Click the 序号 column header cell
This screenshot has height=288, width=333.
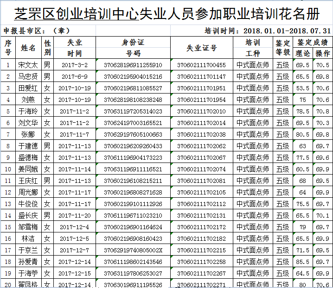pyautogui.click(x=8, y=48)
